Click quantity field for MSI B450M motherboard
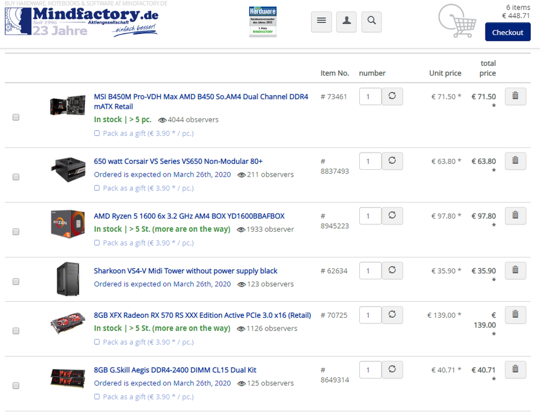 pyautogui.click(x=370, y=96)
